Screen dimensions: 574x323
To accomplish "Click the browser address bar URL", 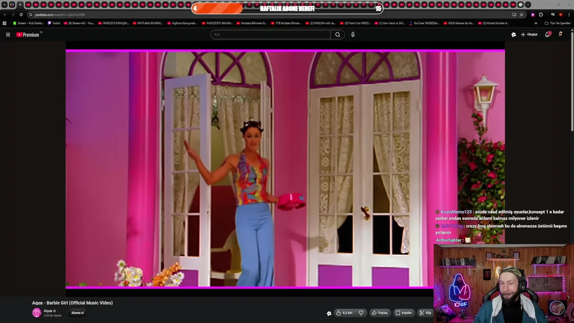I will (x=60, y=15).
